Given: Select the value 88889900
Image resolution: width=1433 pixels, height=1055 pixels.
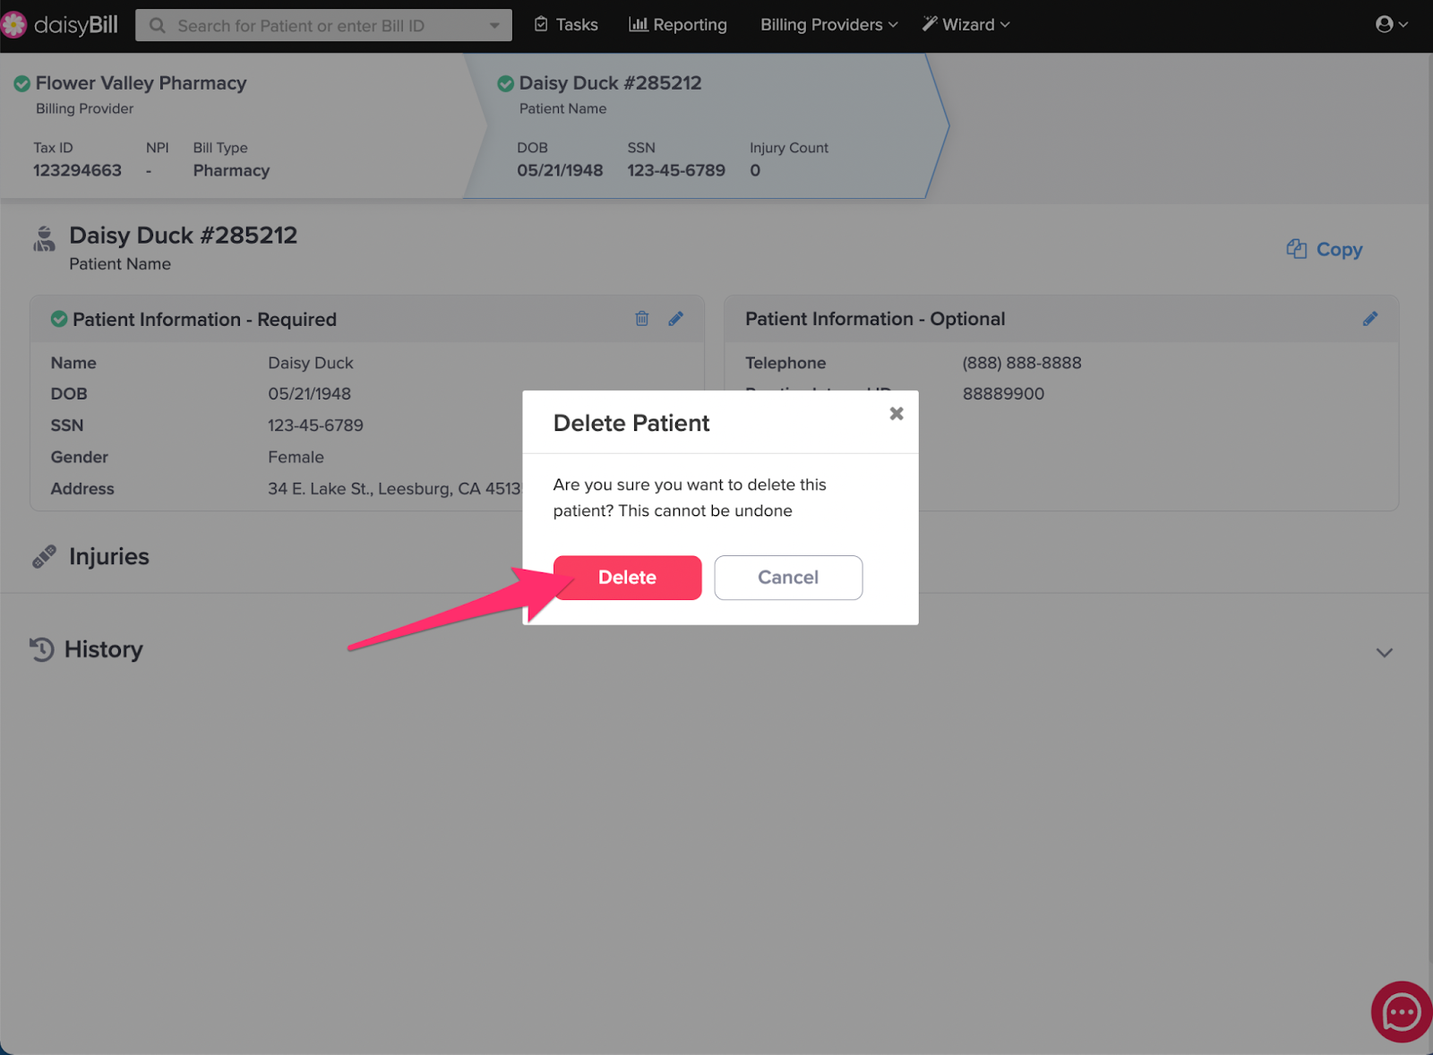Looking at the screenshot, I should [1003, 394].
